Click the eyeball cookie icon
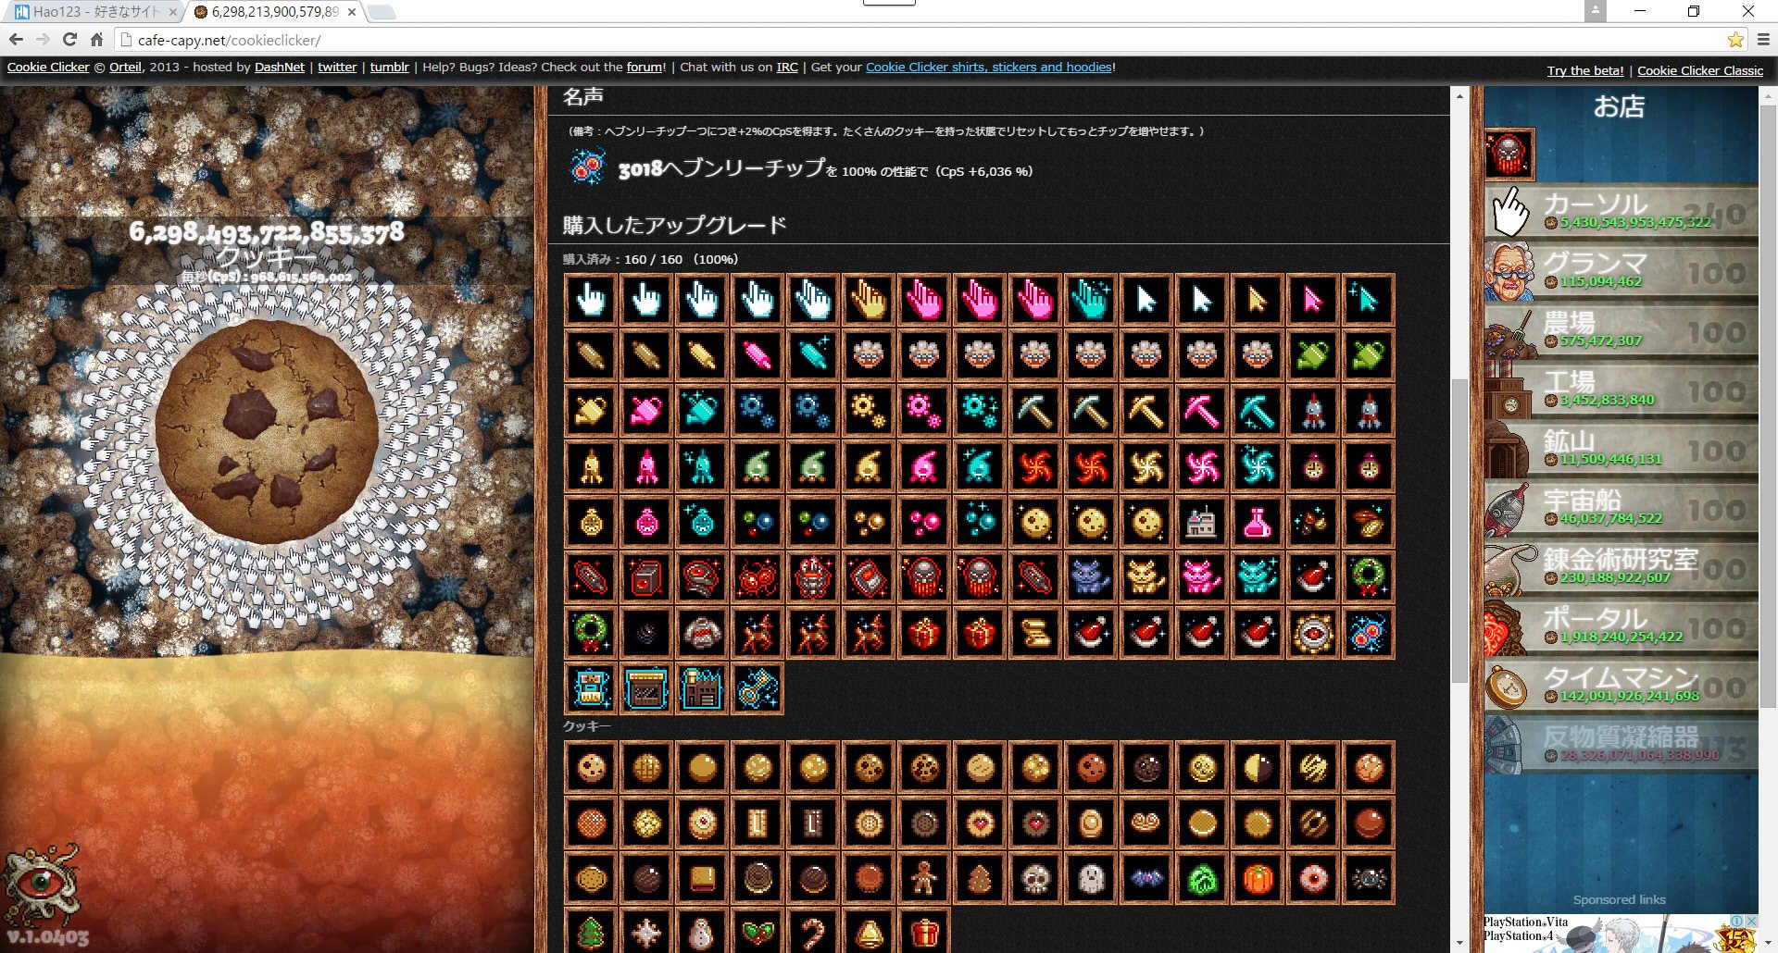The image size is (1778, 953). pos(1313,878)
